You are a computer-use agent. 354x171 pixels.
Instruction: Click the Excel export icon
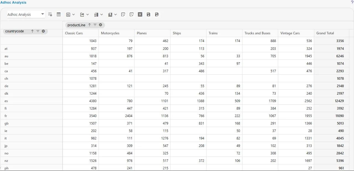[x=140, y=14]
